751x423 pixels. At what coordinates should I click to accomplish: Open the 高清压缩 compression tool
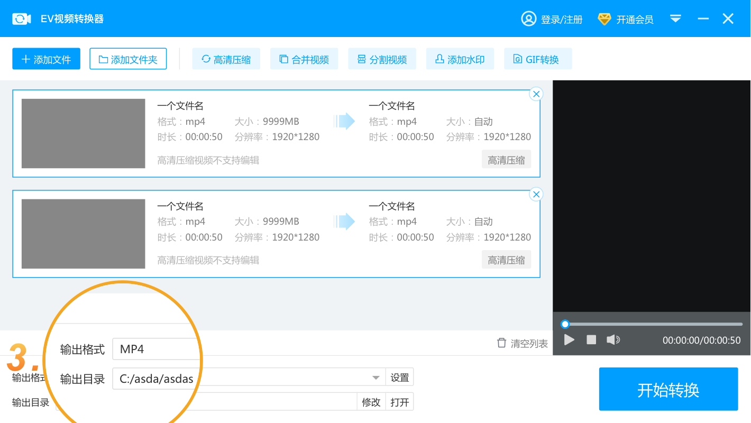226,59
